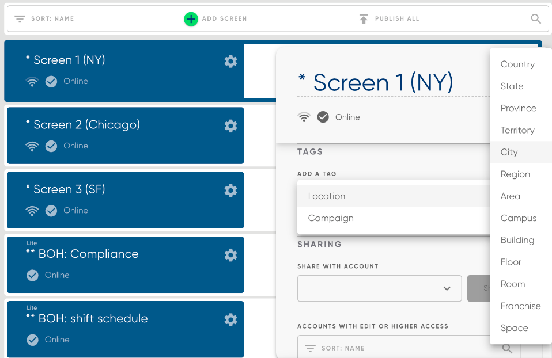Click search magnifier in accounts access list
Image resolution: width=552 pixels, height=358 pixels.
tap(507, 349)
